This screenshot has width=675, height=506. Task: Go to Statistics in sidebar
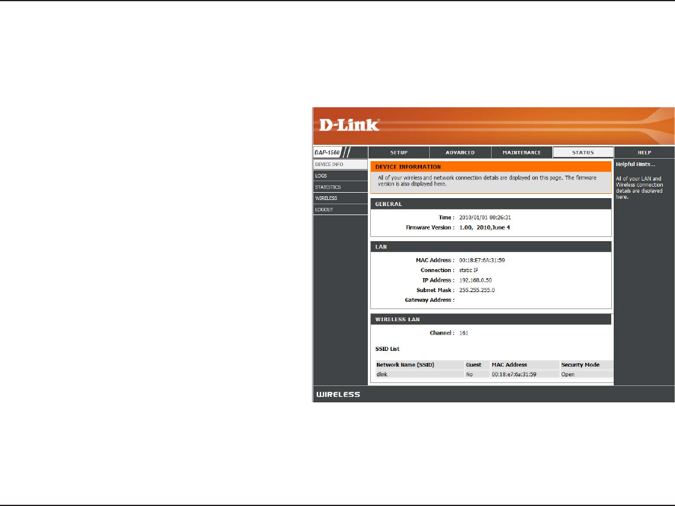(340, 187)
